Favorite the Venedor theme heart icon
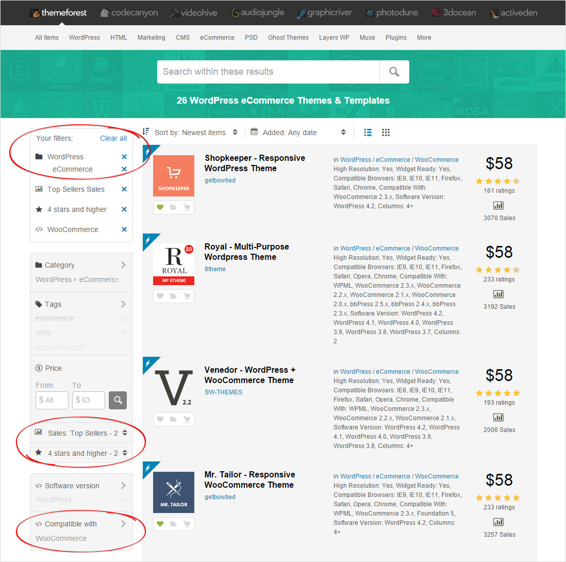The height and width of the screenshot is (562, 566). [160, 419]
